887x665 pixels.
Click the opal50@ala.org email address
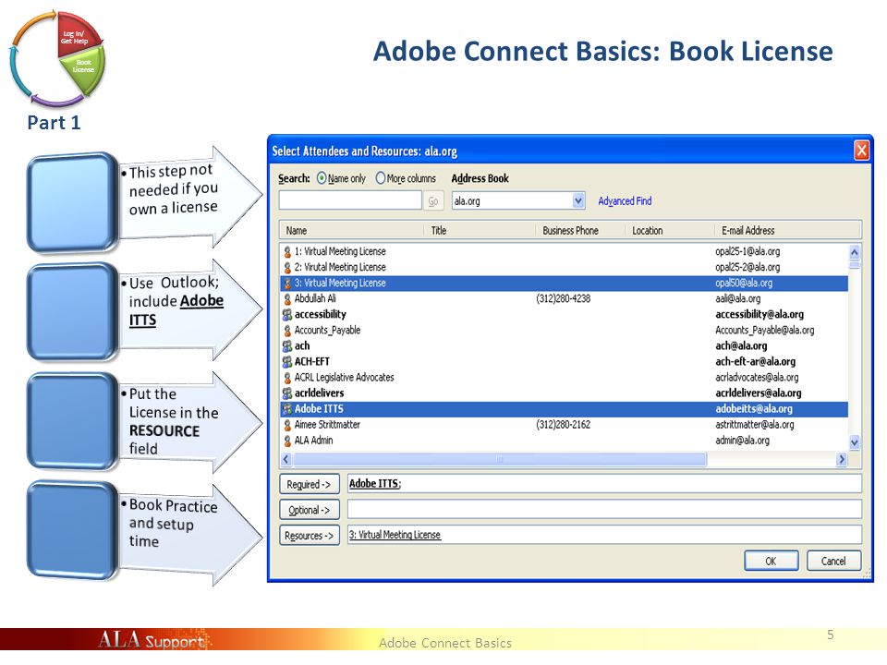(x=743, y=284)
